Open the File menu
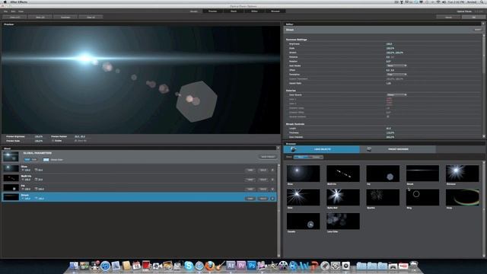487x274 pixels. (x=5, y=11)
